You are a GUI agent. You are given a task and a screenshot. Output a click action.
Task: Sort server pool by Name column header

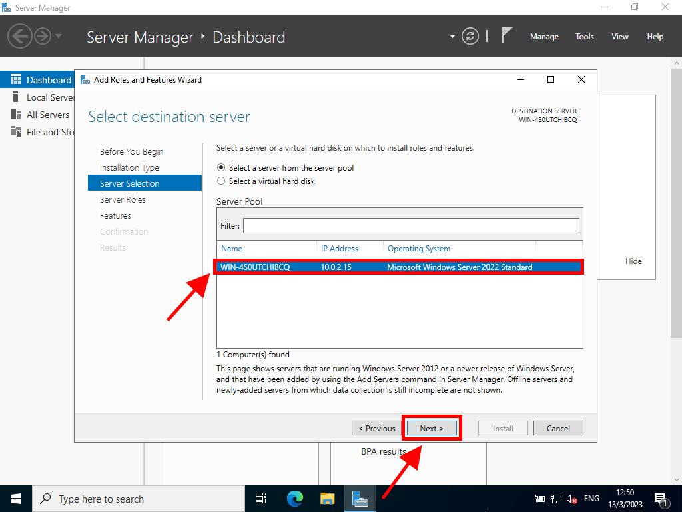(x=232, y=249)
